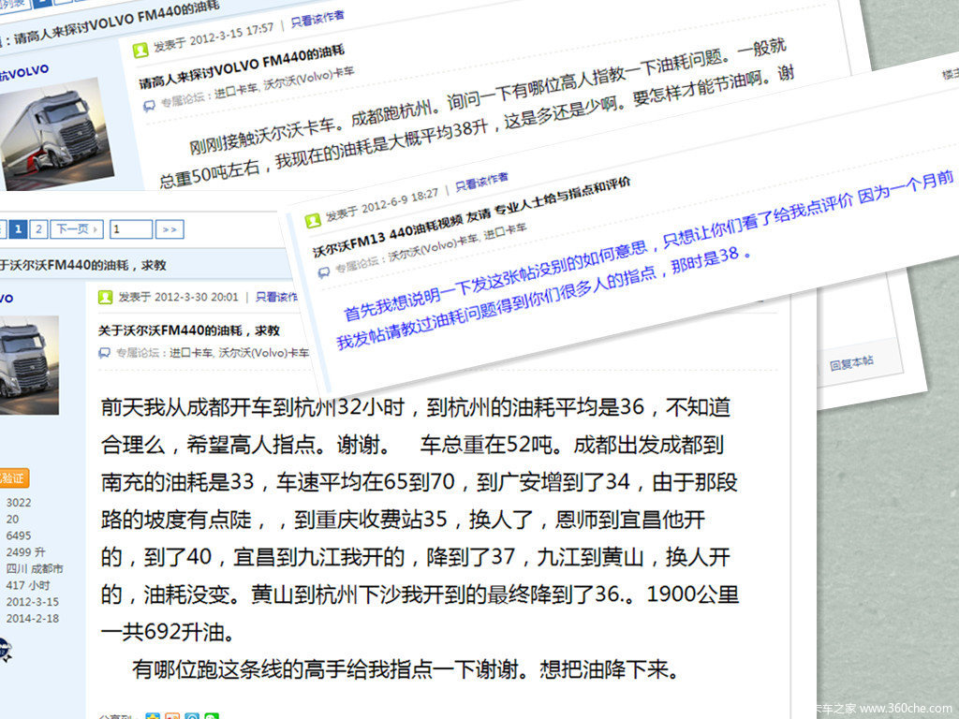Click the 回复本帖 reply button

click(x=851, y=363)
